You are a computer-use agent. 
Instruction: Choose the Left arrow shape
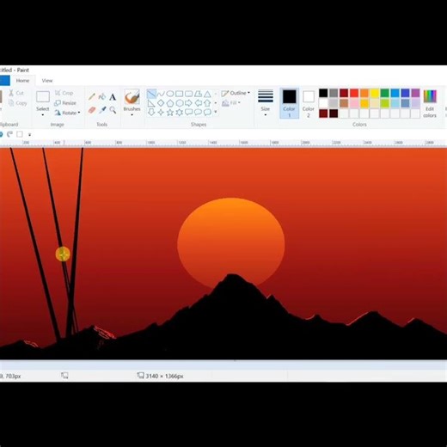[x=198, y=103]
